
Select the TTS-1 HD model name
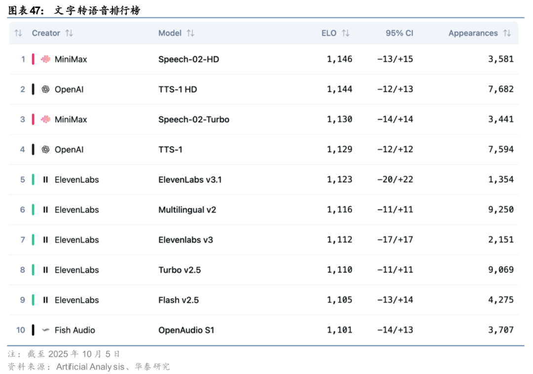178,89
